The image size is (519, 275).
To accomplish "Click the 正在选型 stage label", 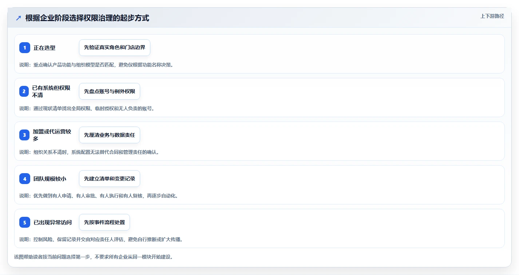I will (x=44, y=48).
